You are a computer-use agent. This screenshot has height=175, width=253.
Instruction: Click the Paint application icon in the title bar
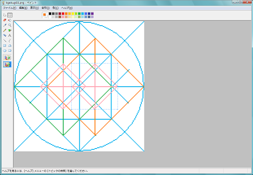(x=3, y=3)
